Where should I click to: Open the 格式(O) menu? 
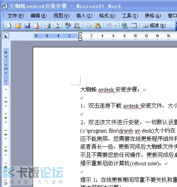(x=107, y=16)
